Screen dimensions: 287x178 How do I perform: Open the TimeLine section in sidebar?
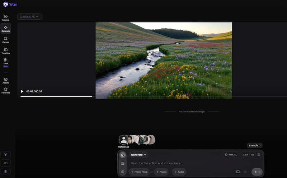6,51
